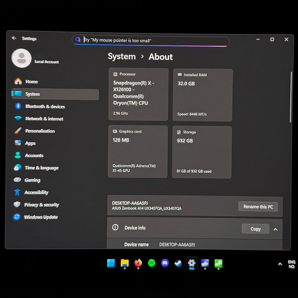Click the Time & language clock icon

[x=17, y=167]
